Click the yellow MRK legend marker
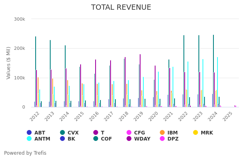The height and width of the screenshot is (162, 243). pyautogui.click(x=196, y=132)
